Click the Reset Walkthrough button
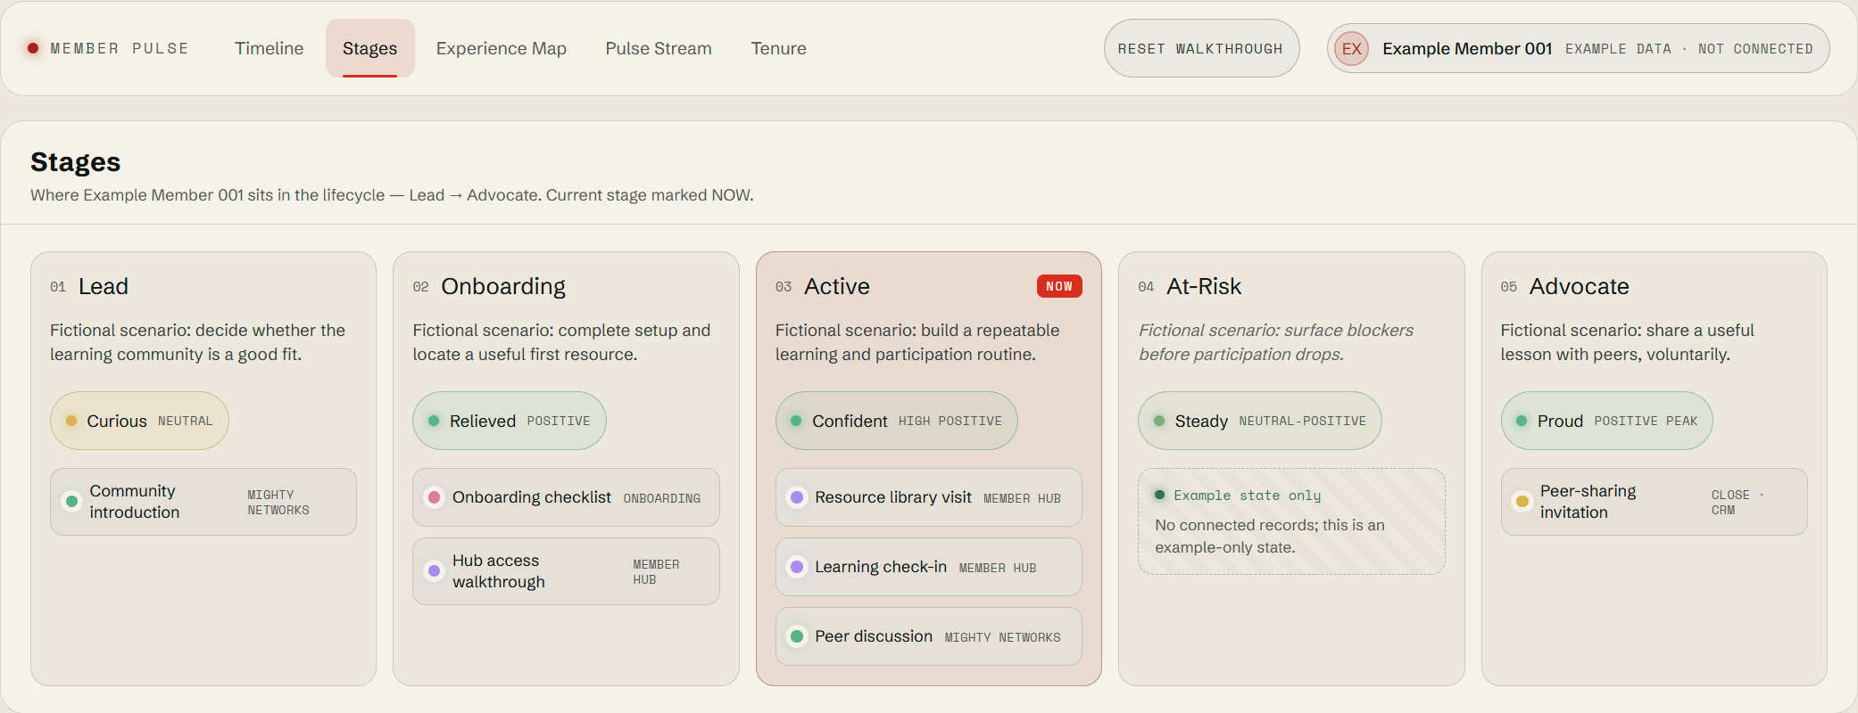This screenshot has width=1858, height=713. [1201, 48]
